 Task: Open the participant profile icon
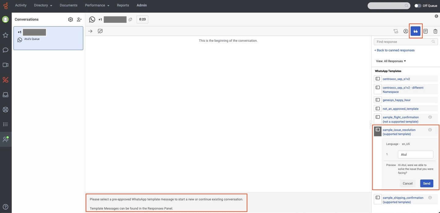pyautogui.click(x=405, y=31)
